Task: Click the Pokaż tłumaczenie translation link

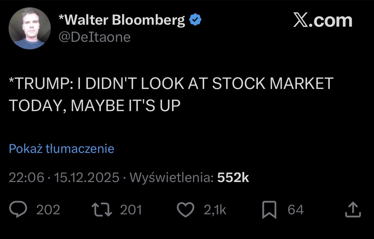Action: tap(62, 148)
